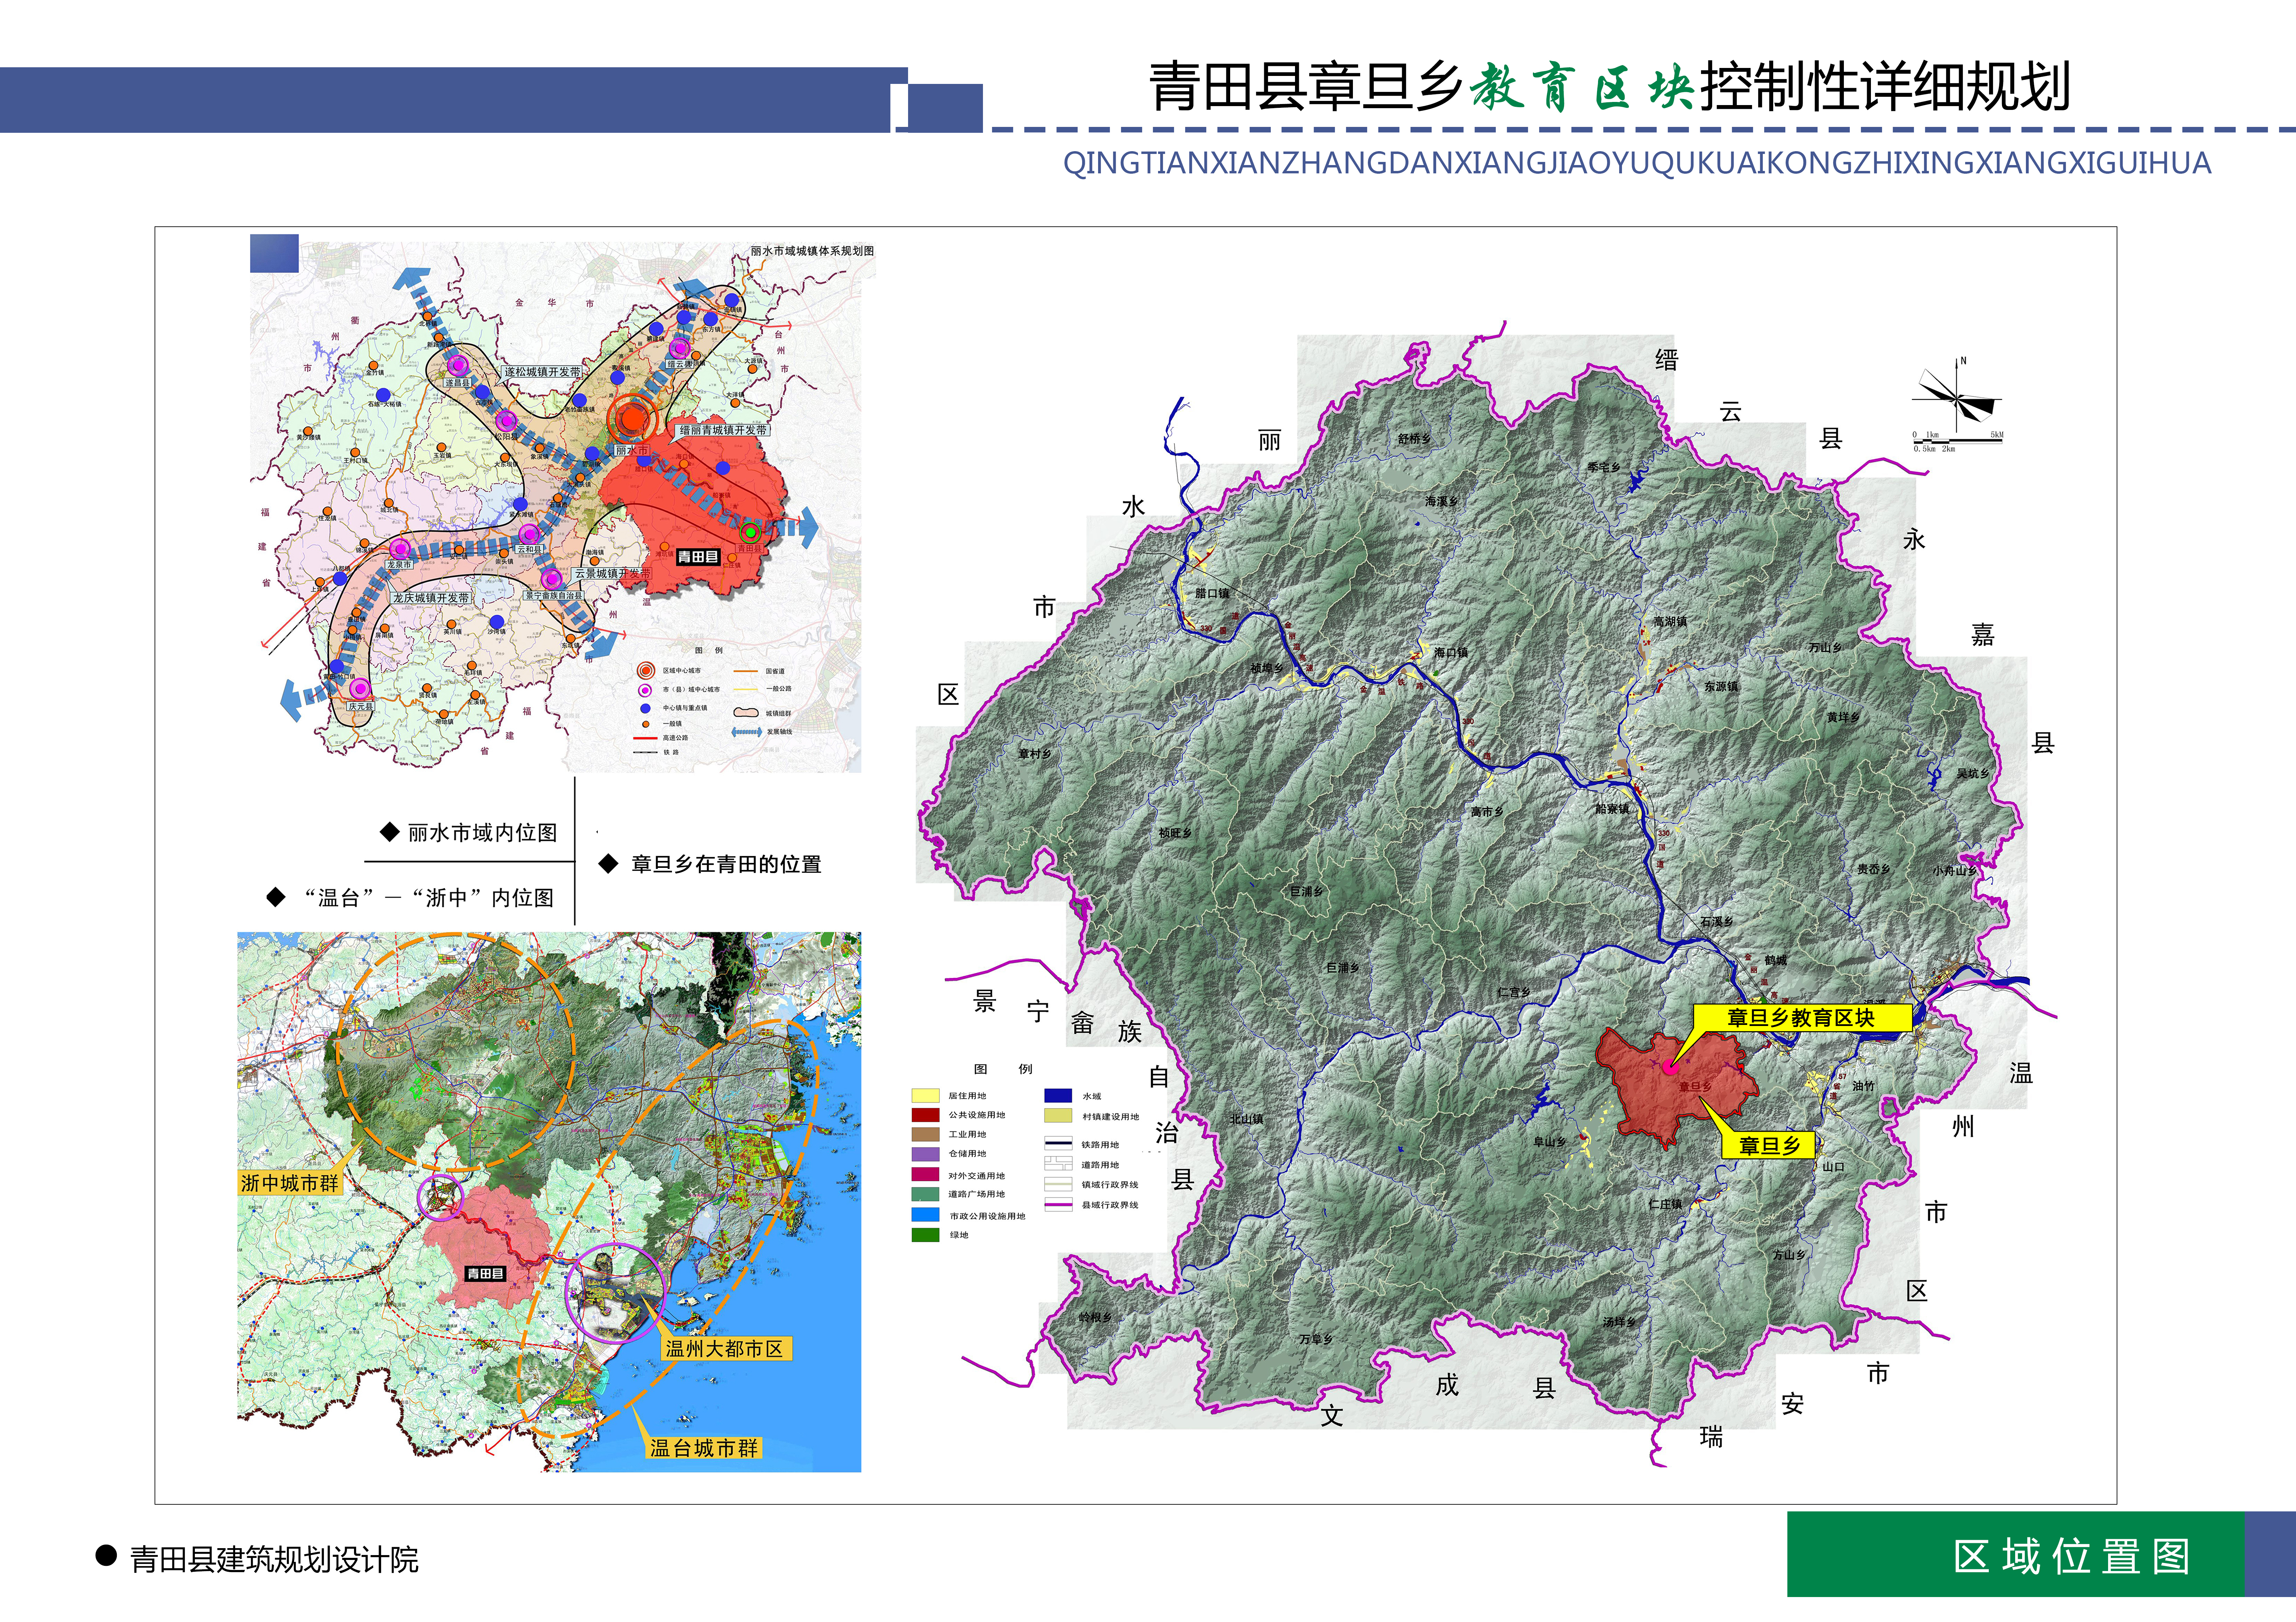Click the north arrow compass symbol
This screenshot has width=2296, height=1622.
(1957, 395)
